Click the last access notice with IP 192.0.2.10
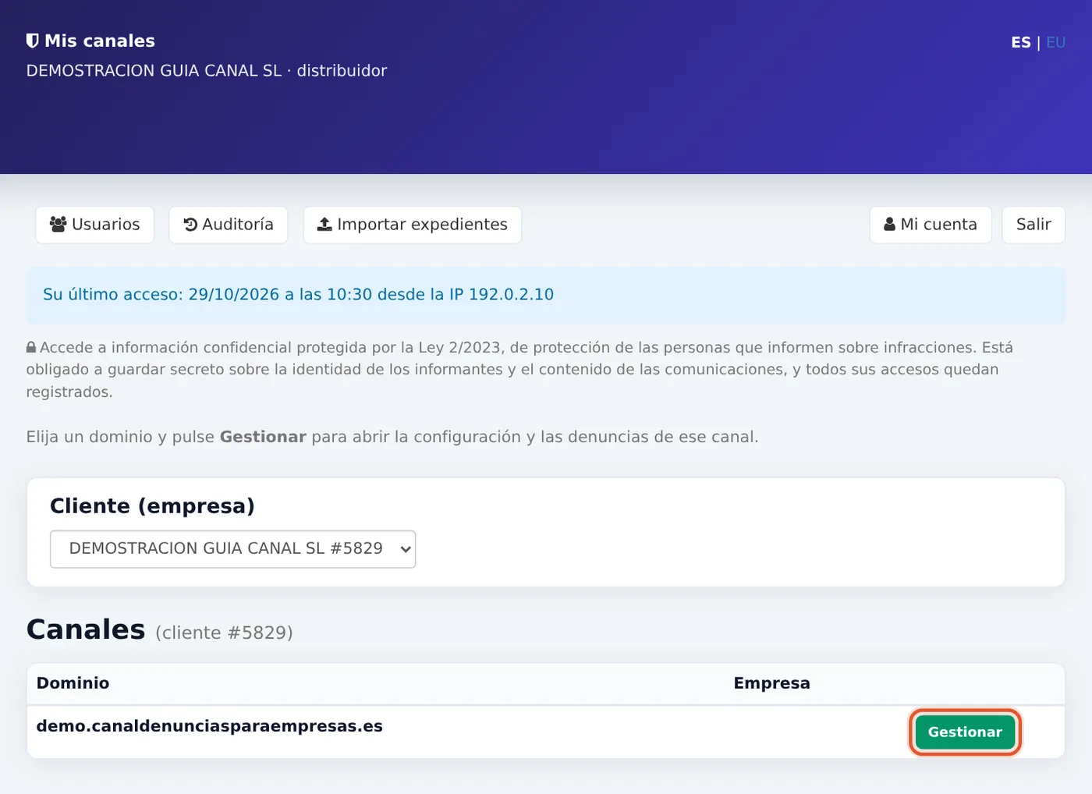This screenshot has height=794, width=1092. [x=546, y=295]
